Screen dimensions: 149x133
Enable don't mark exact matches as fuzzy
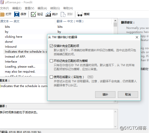[51, 61]
